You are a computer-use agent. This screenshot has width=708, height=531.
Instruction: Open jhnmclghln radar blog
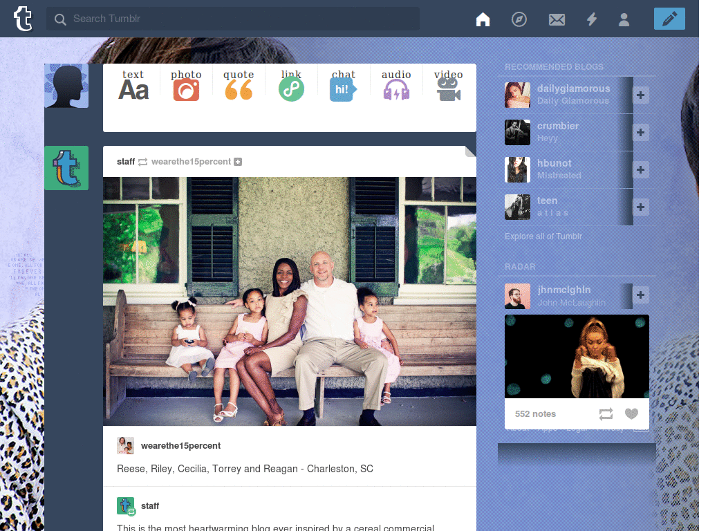[x=564, y=290]
